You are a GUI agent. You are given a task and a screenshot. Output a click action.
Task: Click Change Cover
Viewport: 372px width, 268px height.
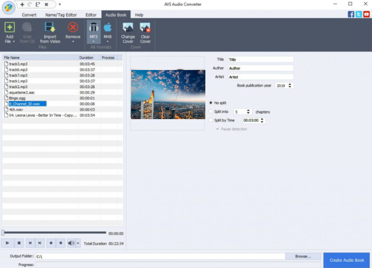128,32
